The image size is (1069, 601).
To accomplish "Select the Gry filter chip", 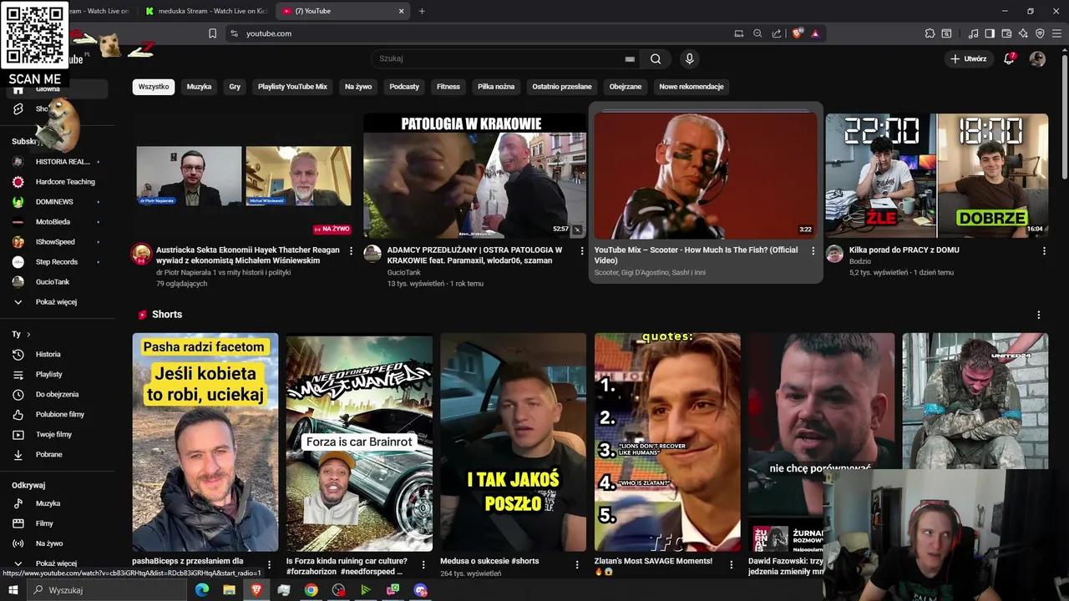I will 235,87.
